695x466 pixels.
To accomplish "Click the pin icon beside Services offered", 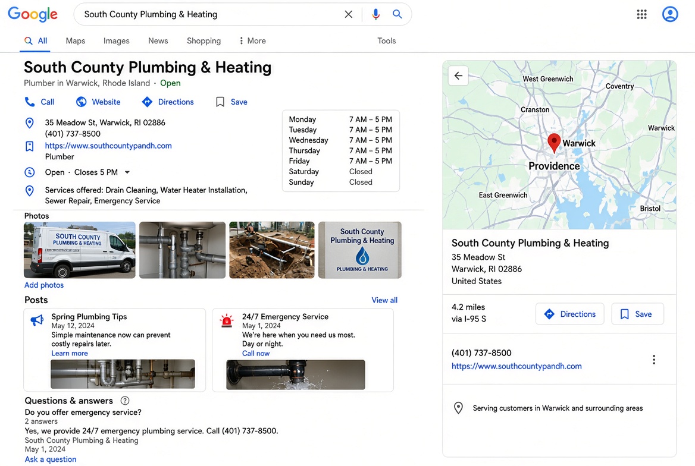I will (29, 191).
